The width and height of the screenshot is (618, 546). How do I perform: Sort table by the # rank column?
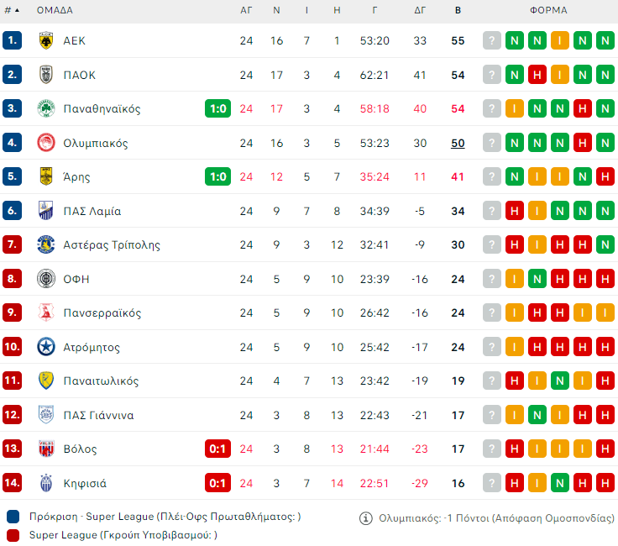point(12,11)
